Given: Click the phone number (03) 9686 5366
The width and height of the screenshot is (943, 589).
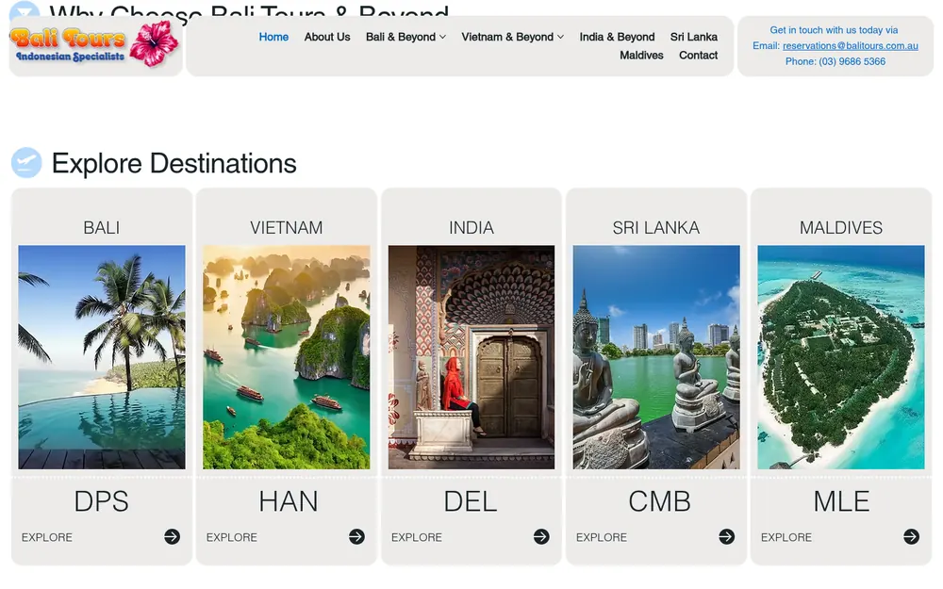Looking at the screenshot, I should pos(852,61).
